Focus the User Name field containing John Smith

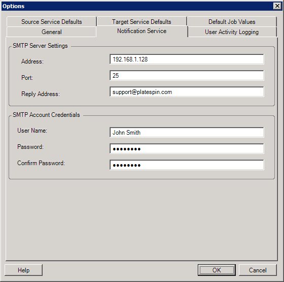[187, 133]
